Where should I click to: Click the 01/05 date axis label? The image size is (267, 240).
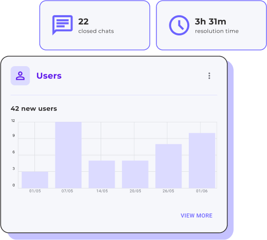(x=35, y=191)
